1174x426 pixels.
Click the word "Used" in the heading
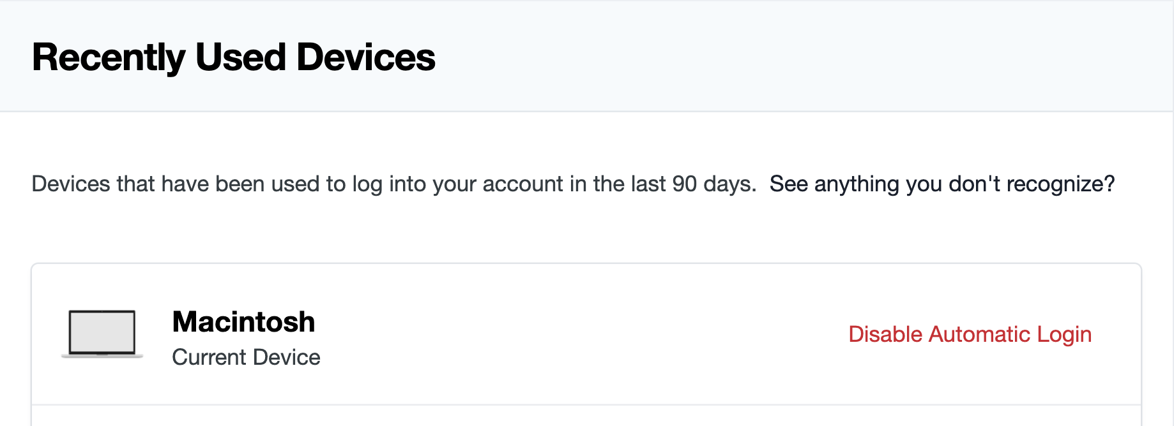(240, 57)
